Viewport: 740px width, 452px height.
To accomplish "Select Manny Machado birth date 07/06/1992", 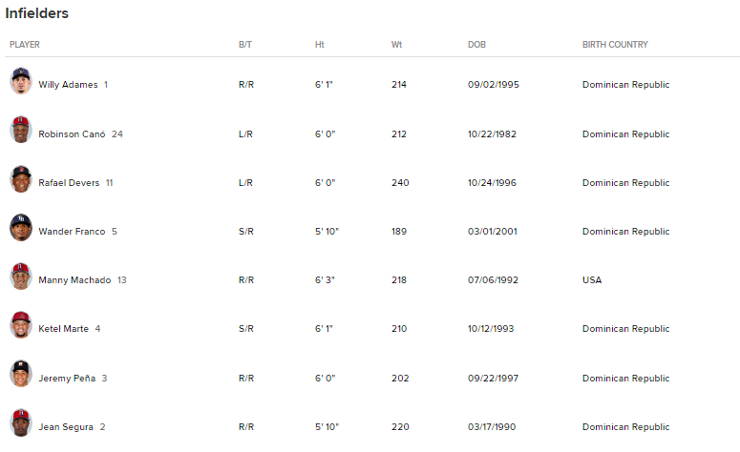I will pyautogui.click(x=493, y=280).
